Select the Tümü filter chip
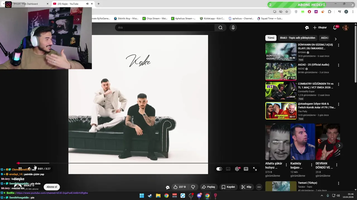This screenshot has width=357, height=200. coord(271,38)
